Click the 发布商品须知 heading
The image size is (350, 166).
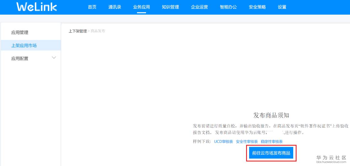pyautogui.click(x=271, y=115)
